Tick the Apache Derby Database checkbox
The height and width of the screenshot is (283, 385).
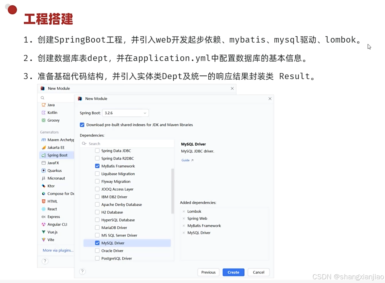pyautogui.click(x=97, y=204)
